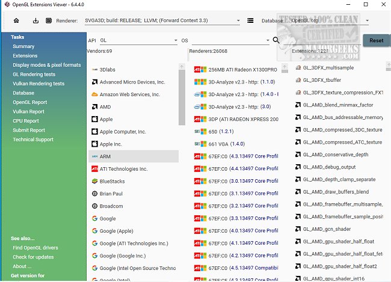The height and width of the screenshot is (282, 391).
Task: Click Find OpenGL drivers link
Action: [35, 248]
